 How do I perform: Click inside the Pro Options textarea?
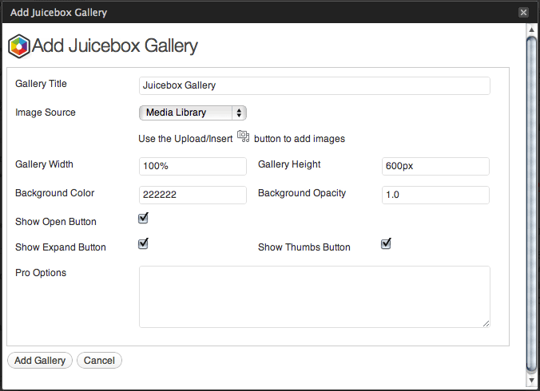pyautogui.click(x=315, y=297)
